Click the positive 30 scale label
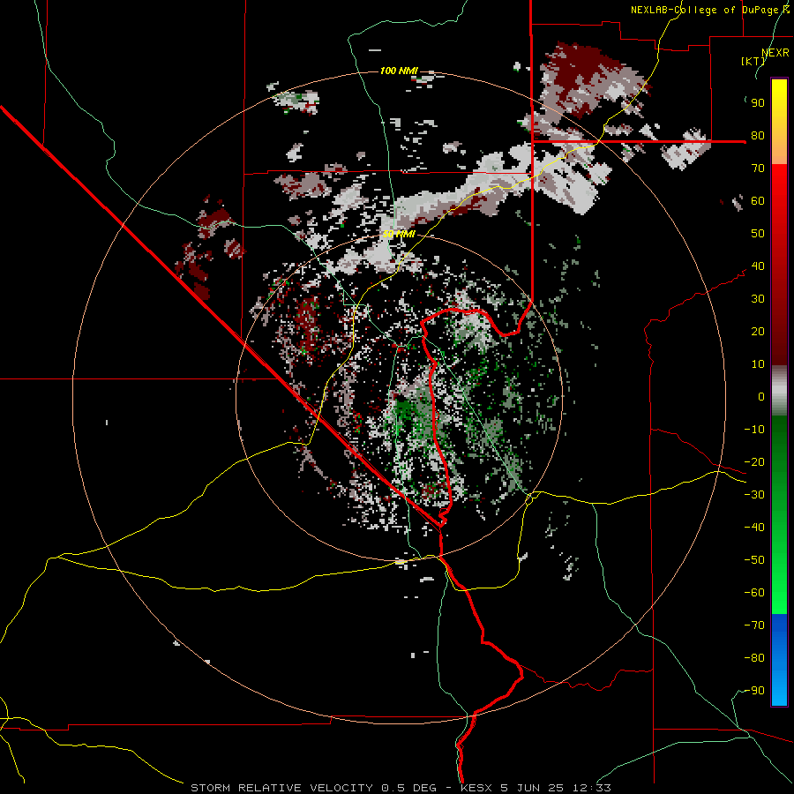Screen dimensions: 794x794 pyautogui.click(x=758, y=299)
